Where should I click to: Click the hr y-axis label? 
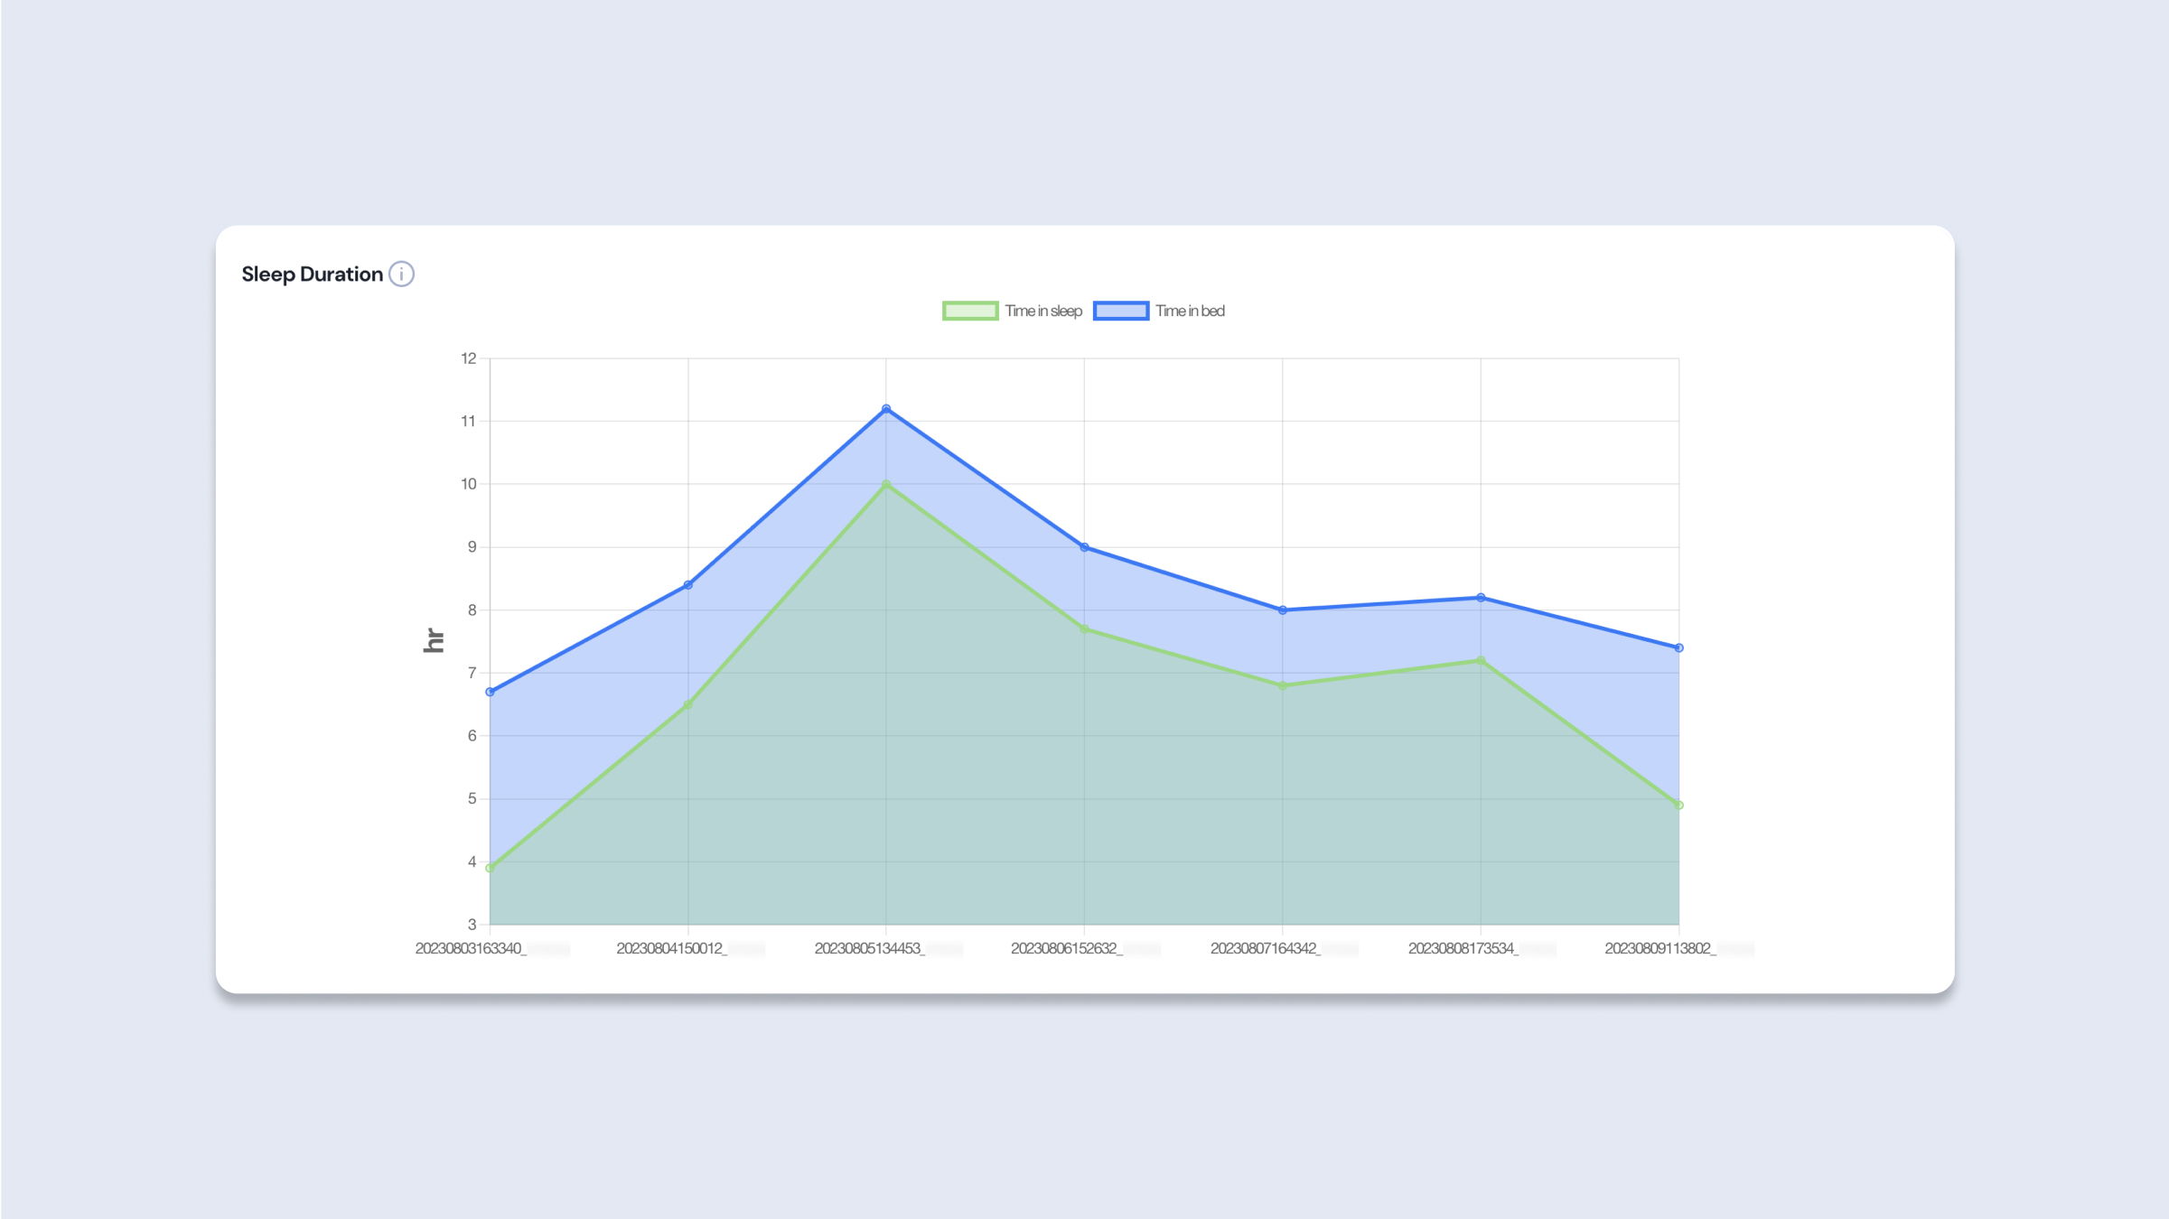(x=434, y=640)
